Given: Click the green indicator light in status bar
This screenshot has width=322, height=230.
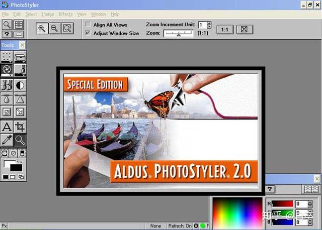Looking at the screenshot, I should pyautogui.click(x=202, y=226).
